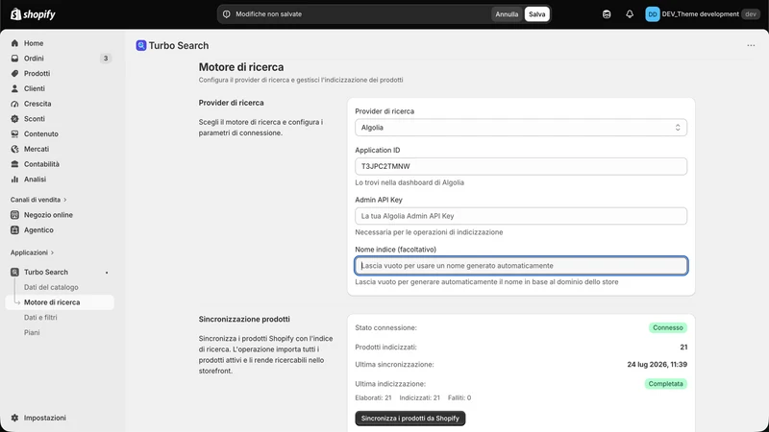Viewport: 769px width, 432px height.
Task: Select Motore di ricerca nav item
Action: click(60, 302)
